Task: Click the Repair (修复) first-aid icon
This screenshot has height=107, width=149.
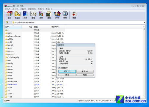Action: pos(74,15)
